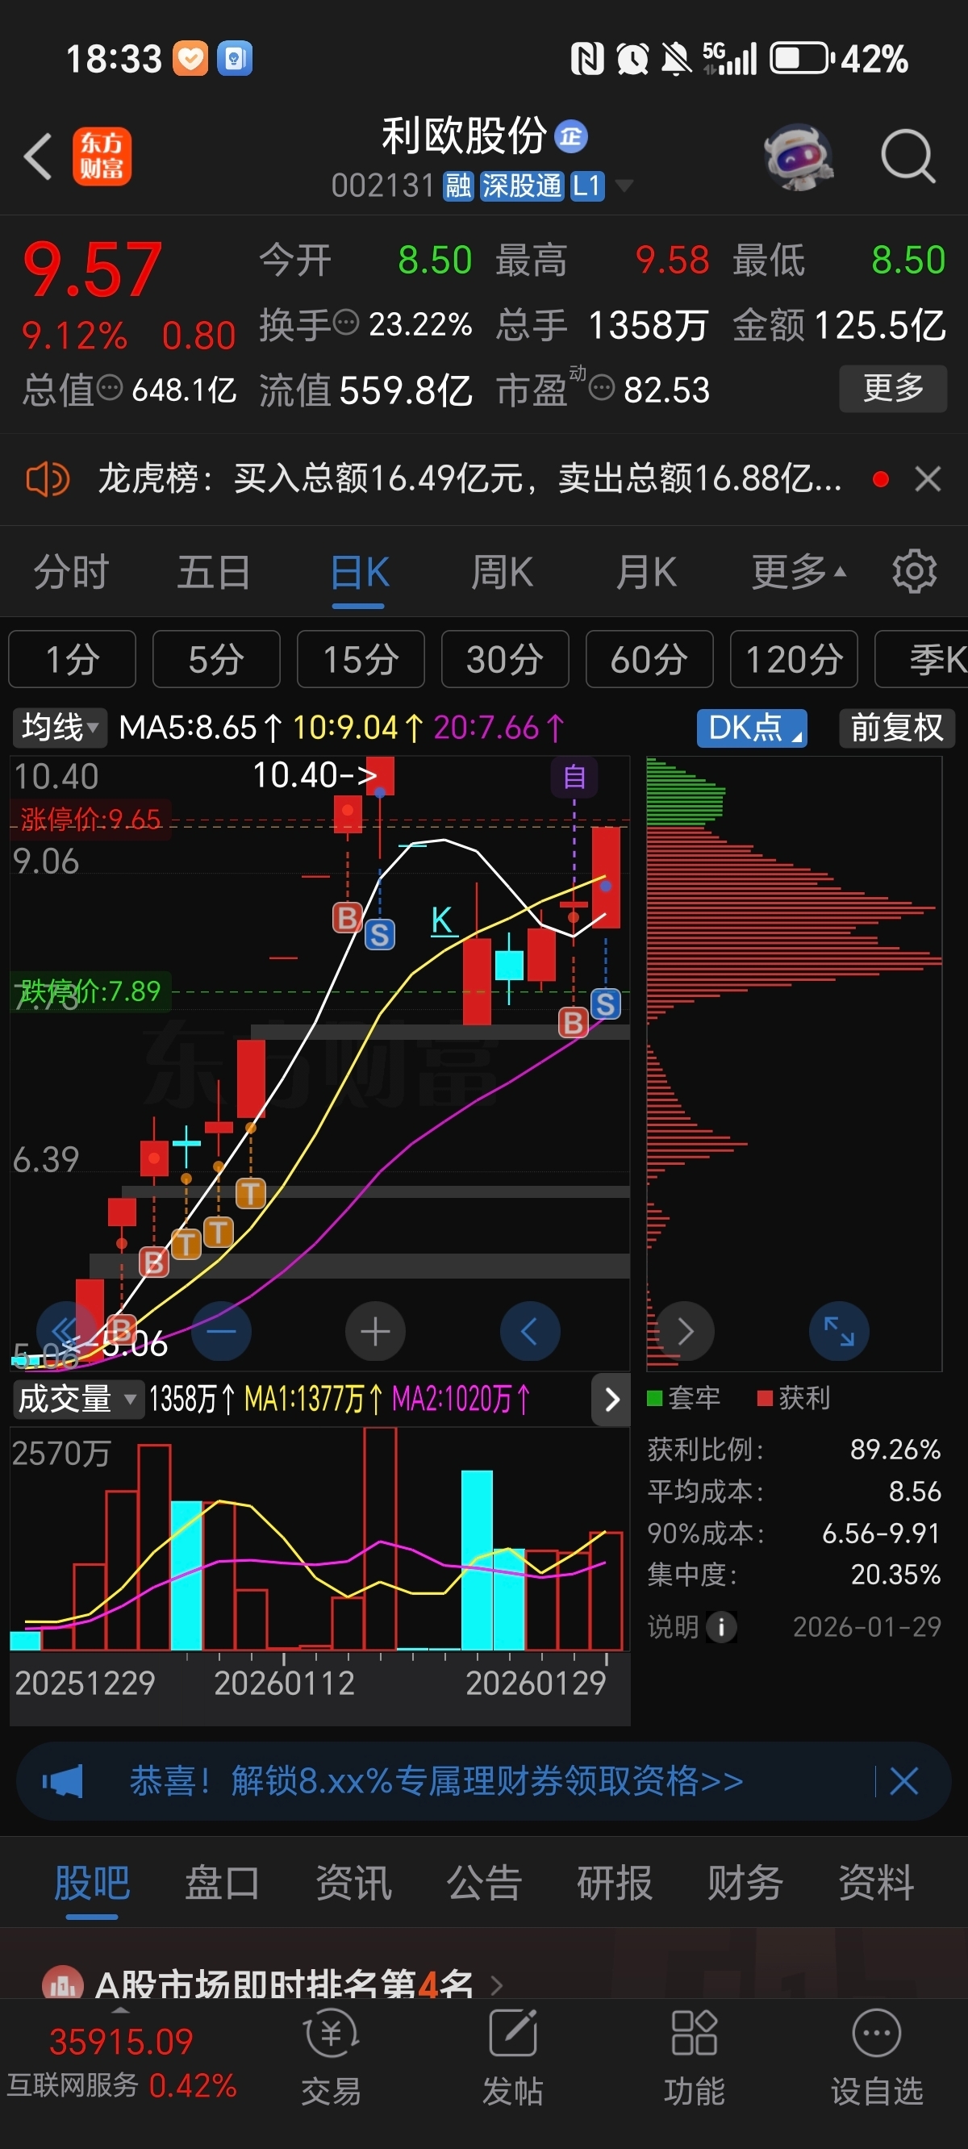Move chart left with arrow icon
The width and height of the screenshot is (968, 2149).
(530, 1330)
